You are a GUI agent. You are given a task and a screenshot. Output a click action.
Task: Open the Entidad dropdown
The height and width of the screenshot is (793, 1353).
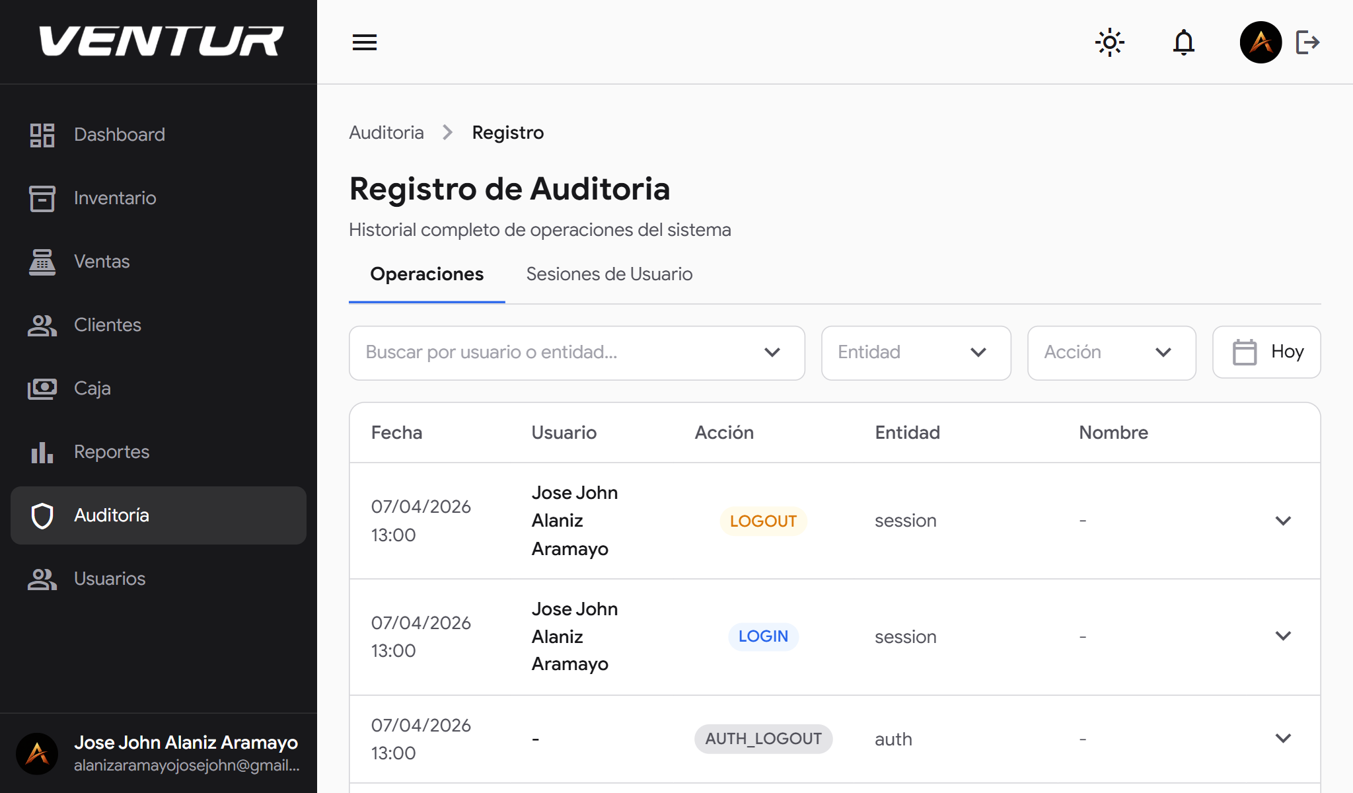[916, 352]
